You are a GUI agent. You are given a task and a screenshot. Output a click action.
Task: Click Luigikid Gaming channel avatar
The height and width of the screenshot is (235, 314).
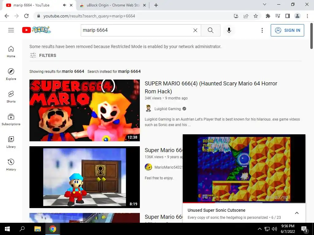(x=148, y=109)
